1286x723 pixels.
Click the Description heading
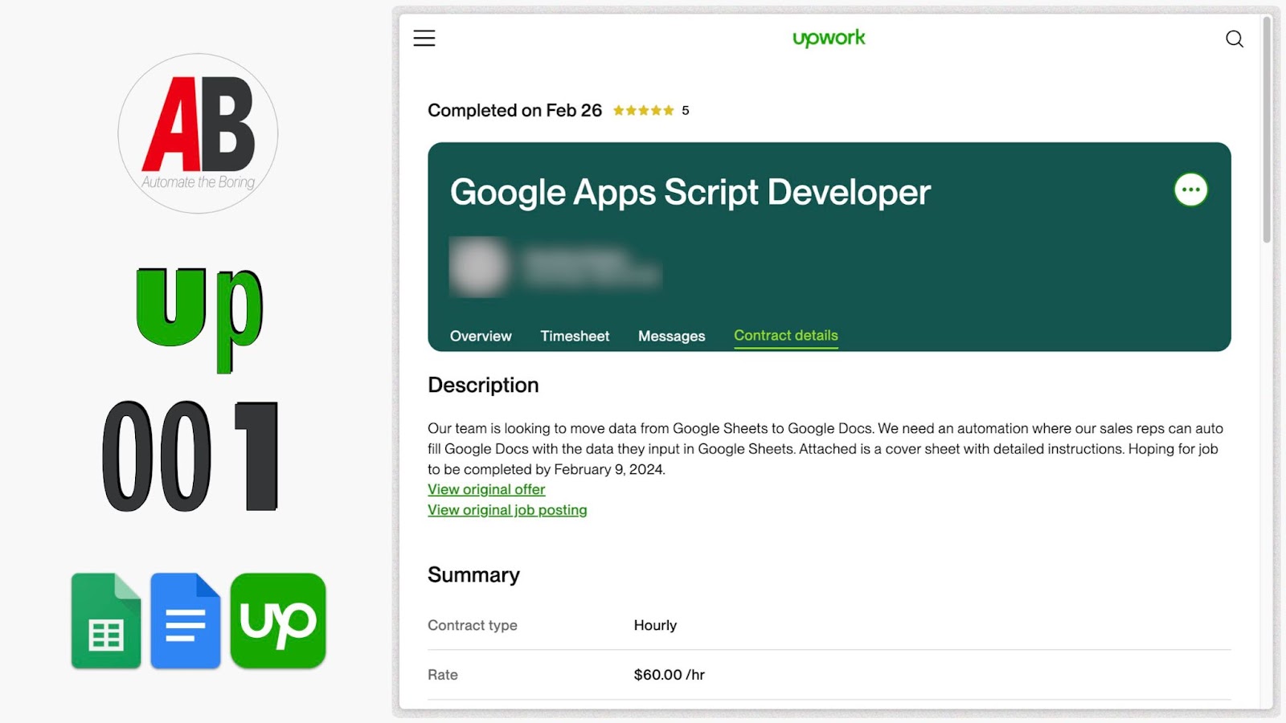[x=483, y=385]
